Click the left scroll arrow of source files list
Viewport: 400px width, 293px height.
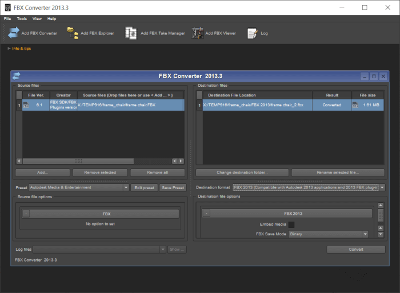[x=19, y=161]
